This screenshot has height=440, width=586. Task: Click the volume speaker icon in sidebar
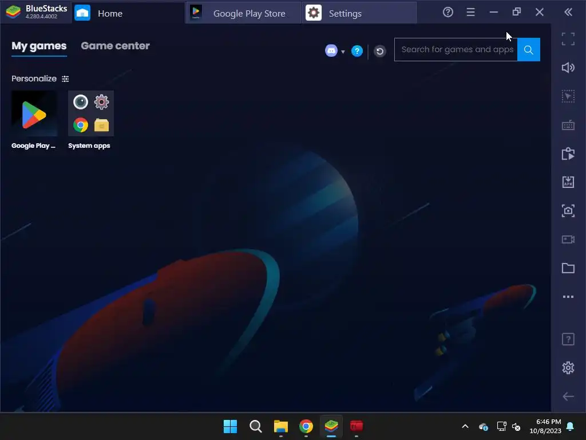(568, 68)
